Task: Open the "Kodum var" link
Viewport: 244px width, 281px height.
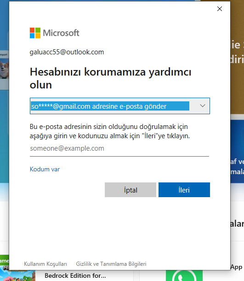Action: point(45,169)
